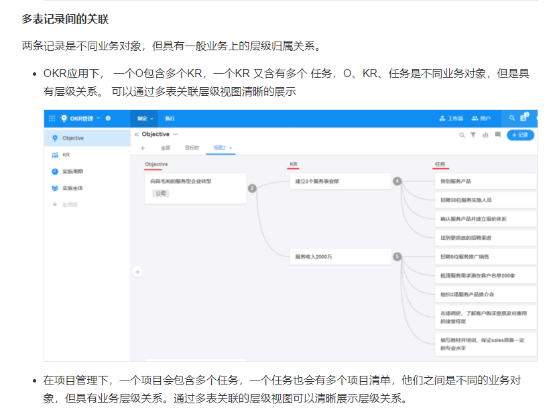Open the bar chart statistics icon

pos(485,135)
